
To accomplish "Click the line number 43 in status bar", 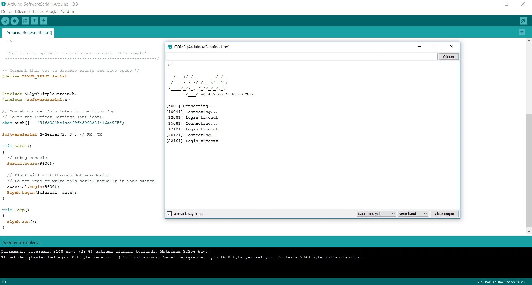I will tap(4, 282).
